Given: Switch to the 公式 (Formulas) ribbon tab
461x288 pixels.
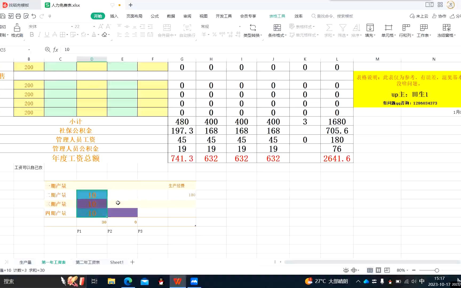Looking at the screenshot, I should (x=154, y=16).
